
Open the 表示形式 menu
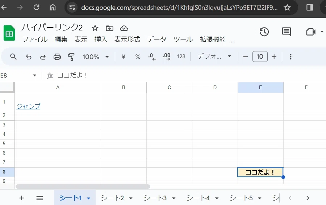[x=127, y=39]
